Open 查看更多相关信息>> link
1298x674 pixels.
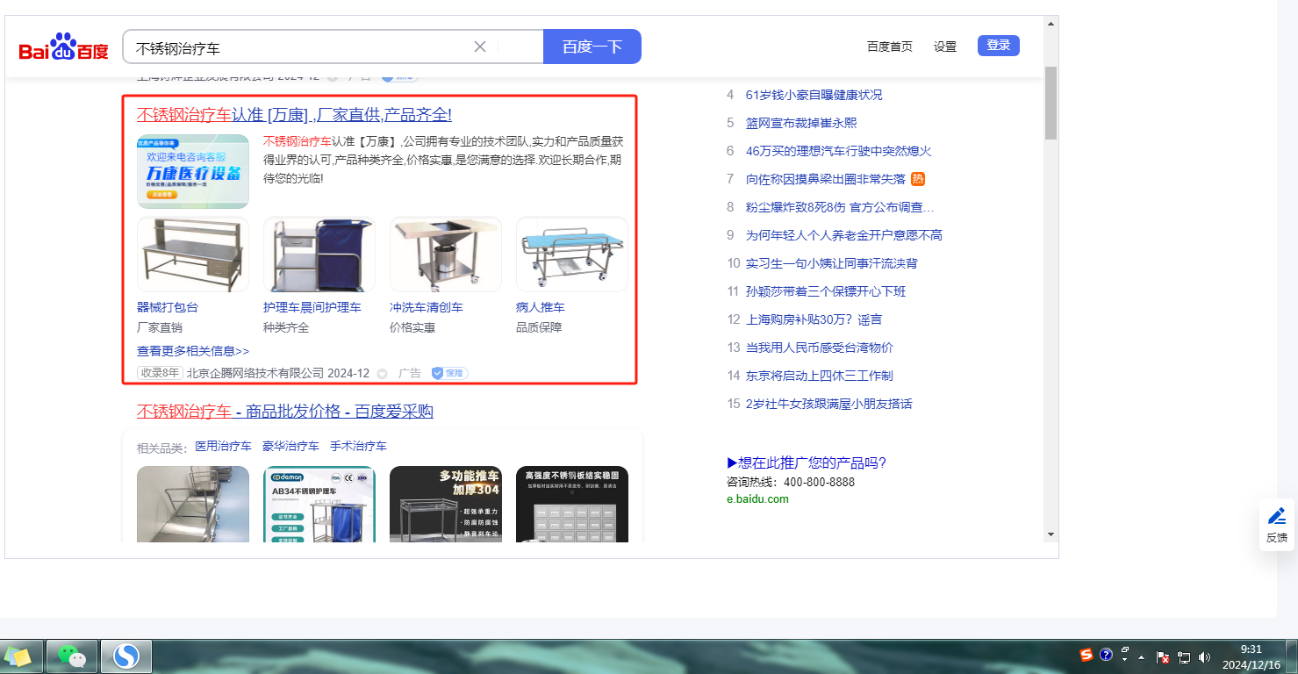pos(193,351)
